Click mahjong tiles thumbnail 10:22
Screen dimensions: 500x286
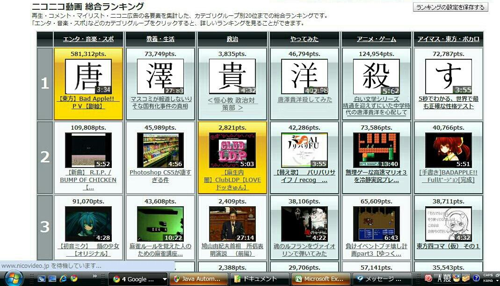160,224
